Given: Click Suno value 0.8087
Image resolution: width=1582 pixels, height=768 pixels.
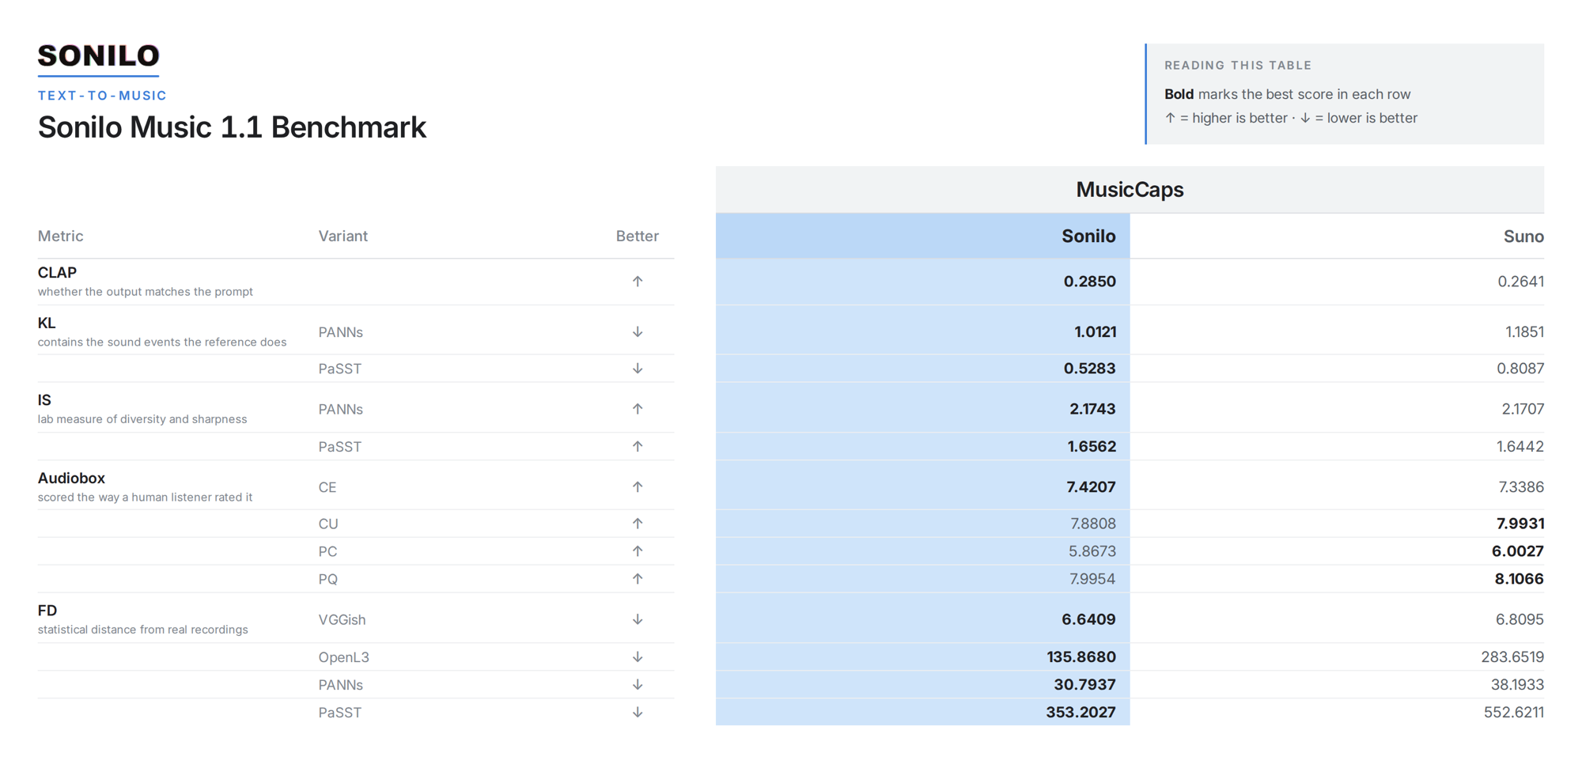Looking at the screenshot, I should coord(1520,369).
